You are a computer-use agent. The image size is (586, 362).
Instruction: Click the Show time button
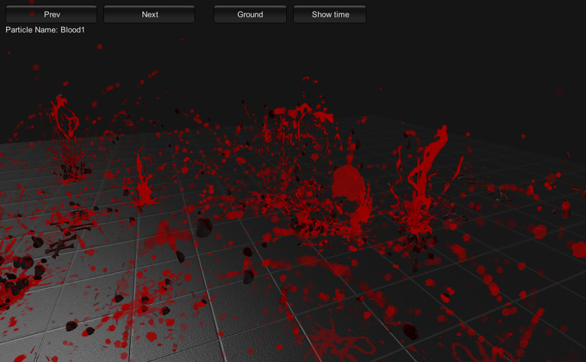coord(330,14)
